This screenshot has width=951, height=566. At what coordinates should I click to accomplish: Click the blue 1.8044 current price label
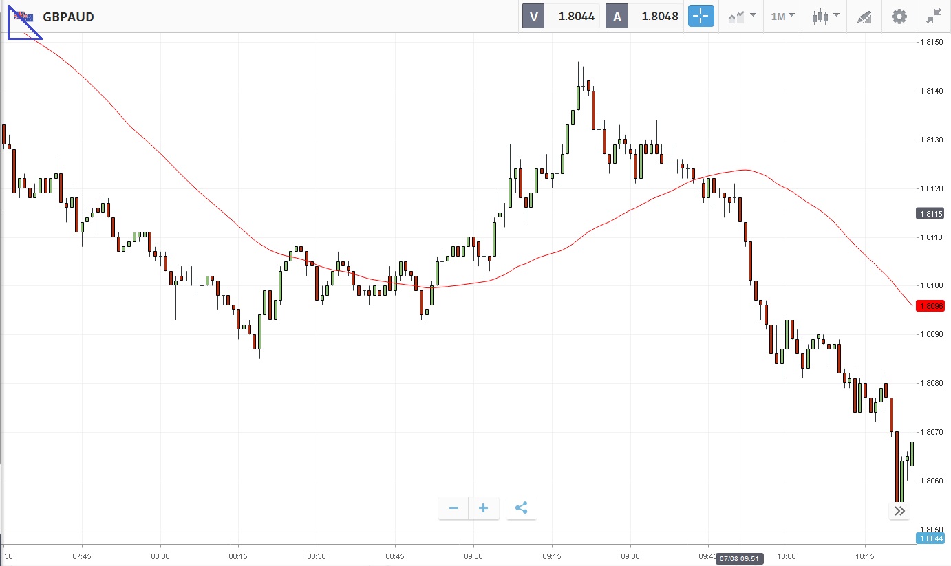pos(930,538)
